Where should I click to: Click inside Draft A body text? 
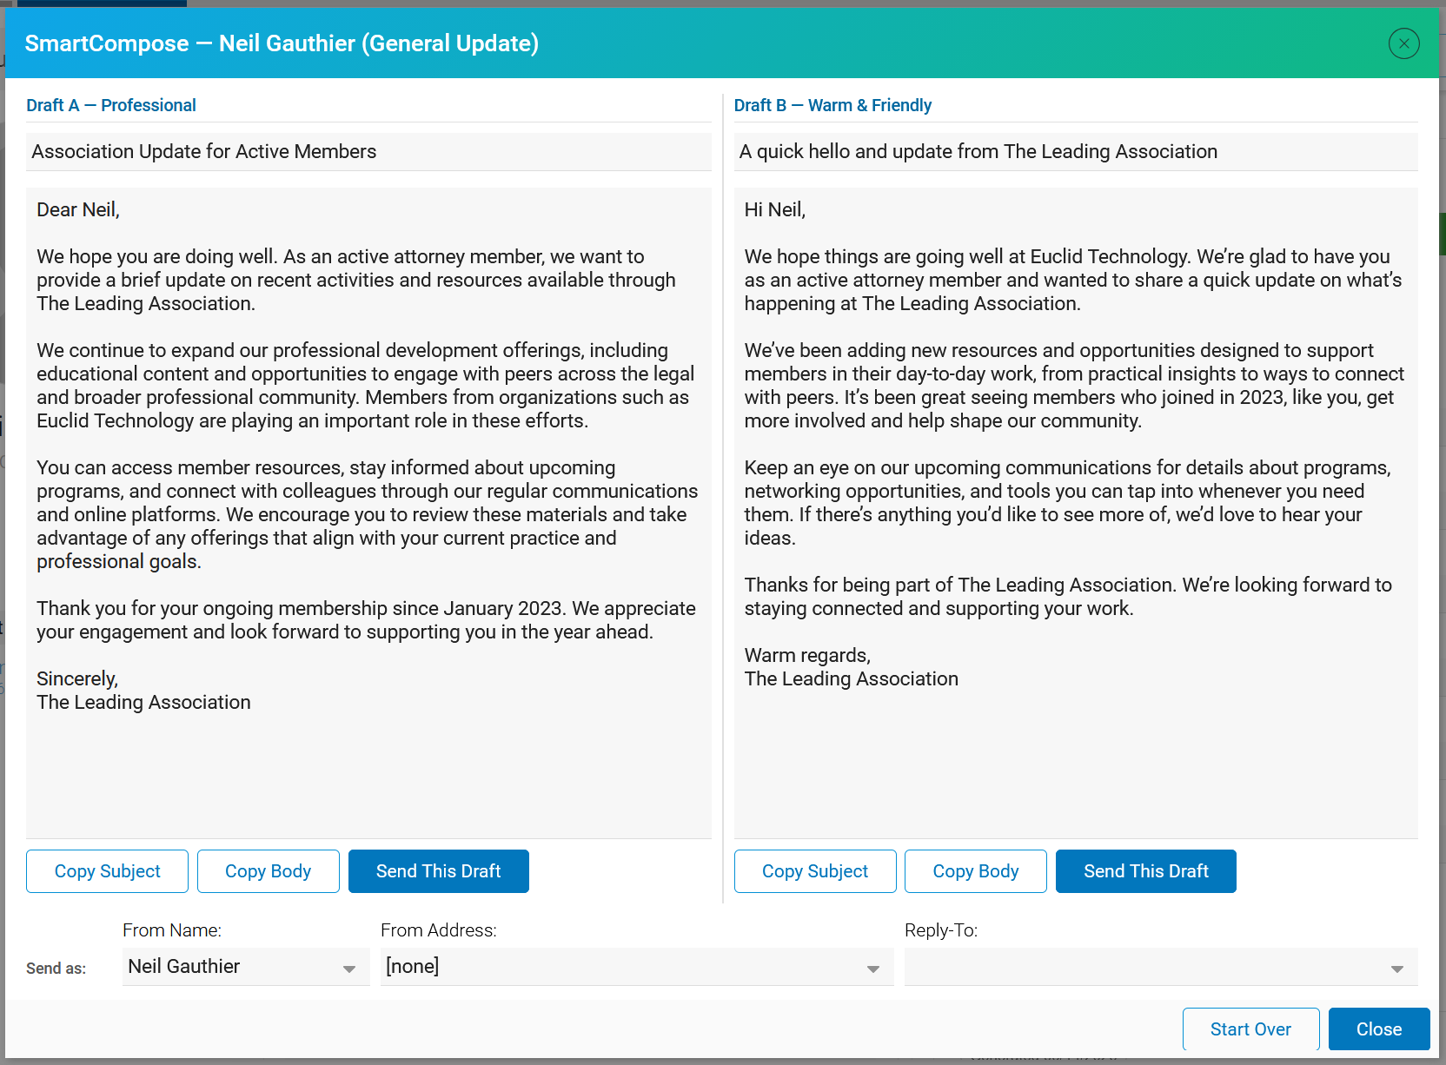pos(368,513)
